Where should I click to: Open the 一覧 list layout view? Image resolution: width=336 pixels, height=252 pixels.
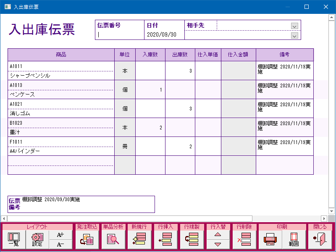14,240
